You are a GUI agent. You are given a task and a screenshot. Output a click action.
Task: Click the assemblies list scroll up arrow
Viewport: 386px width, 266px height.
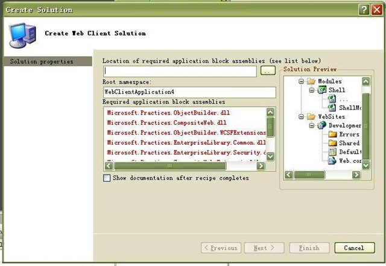click(x=270, y=112)
